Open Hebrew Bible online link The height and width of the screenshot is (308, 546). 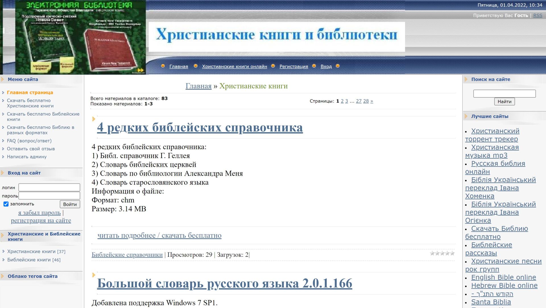click(504, 286)
